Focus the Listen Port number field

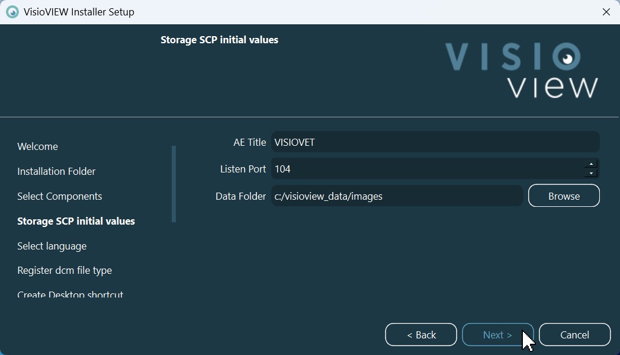click(426, 169)
